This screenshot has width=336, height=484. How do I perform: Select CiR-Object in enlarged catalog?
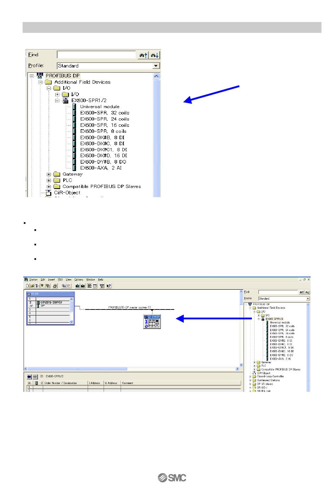tap(67, 193)
